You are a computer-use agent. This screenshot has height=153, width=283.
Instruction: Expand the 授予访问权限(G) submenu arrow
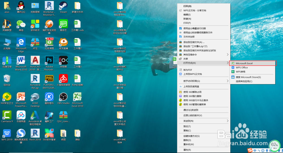click(228, 81)
